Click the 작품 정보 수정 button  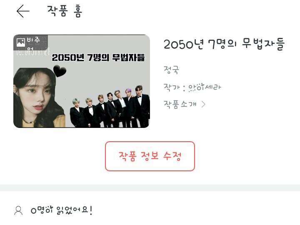pyautogui.click(x=150, y=156)
